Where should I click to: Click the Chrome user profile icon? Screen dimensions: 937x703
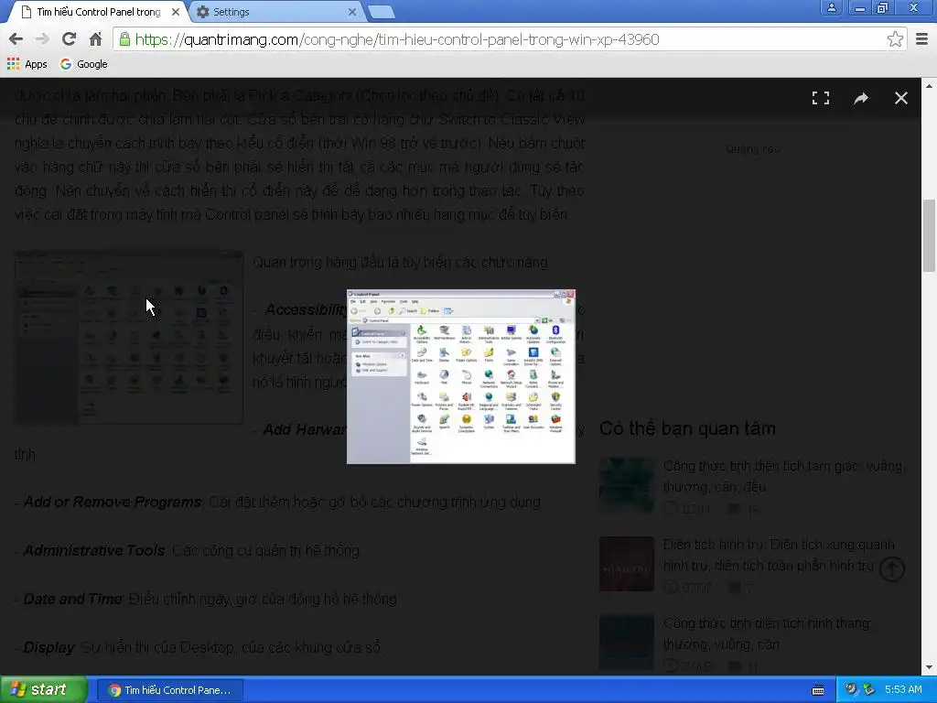coord(831,7)
